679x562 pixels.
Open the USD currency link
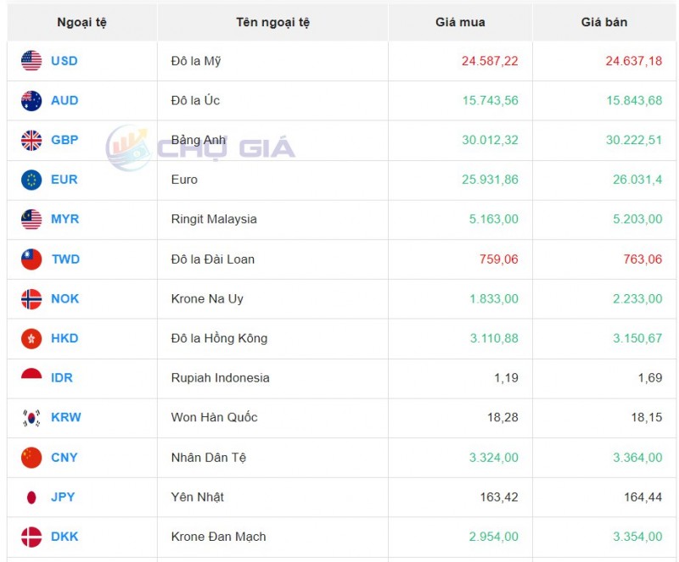64,61
